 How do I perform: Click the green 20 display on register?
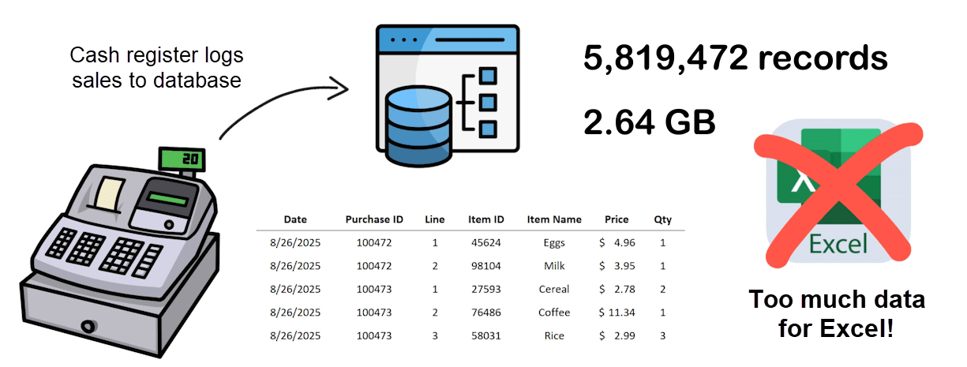pyautogui.click(x=181, y=159)
